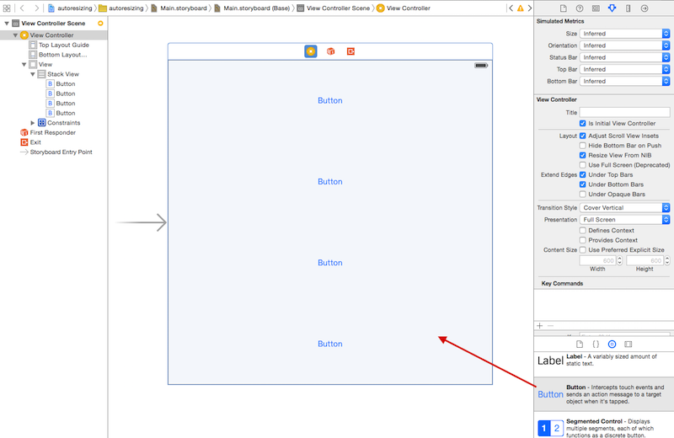The height and width of the screenshot is (438, 674).
Task: Show the File Template library
Action: (x=580, y=344)
